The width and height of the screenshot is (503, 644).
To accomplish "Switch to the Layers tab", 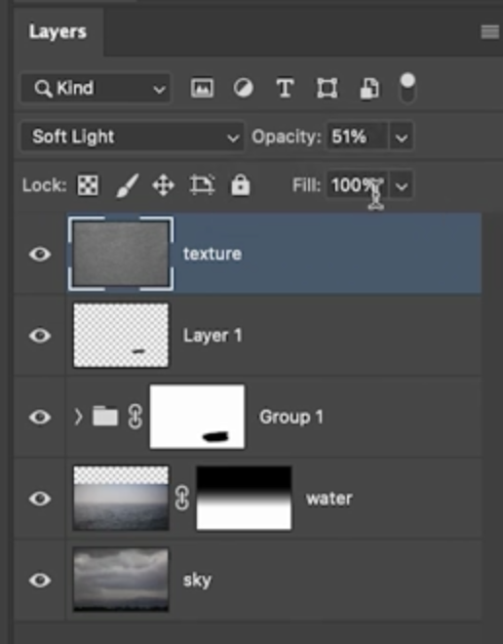I will point(58,31).
